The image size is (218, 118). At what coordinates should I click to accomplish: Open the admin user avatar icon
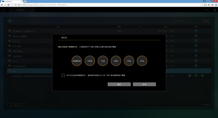(x=215, y=10)
